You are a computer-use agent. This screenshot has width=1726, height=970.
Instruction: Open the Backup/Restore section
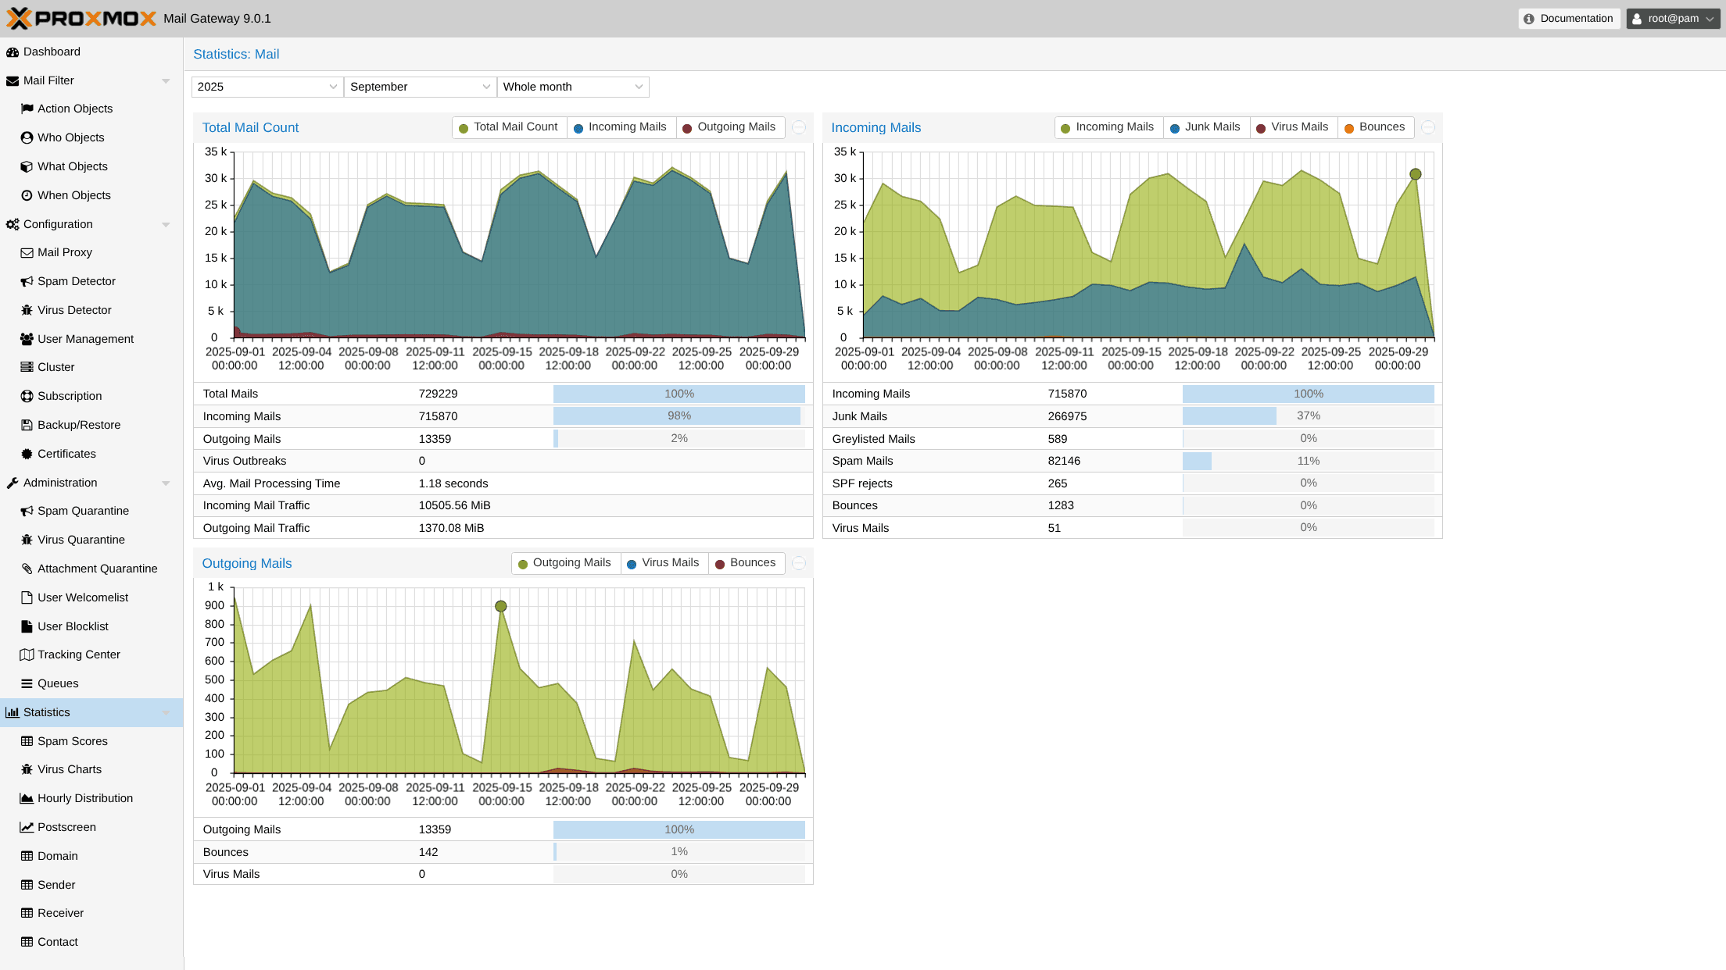coord(78,425)
